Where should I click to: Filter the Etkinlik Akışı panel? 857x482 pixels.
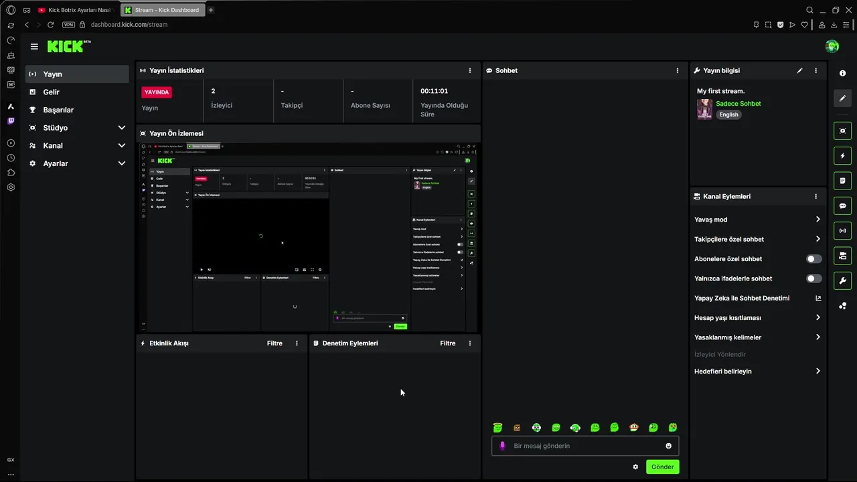[275, 343]
